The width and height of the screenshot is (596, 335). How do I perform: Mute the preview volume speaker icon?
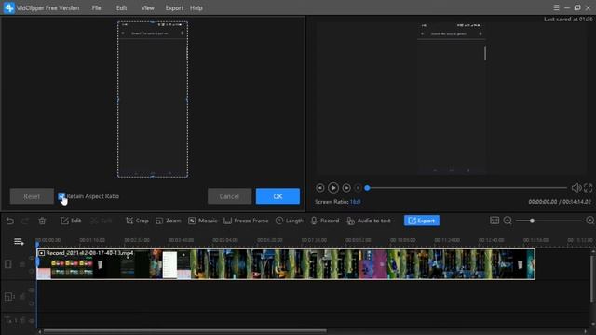tap(576, 188)
